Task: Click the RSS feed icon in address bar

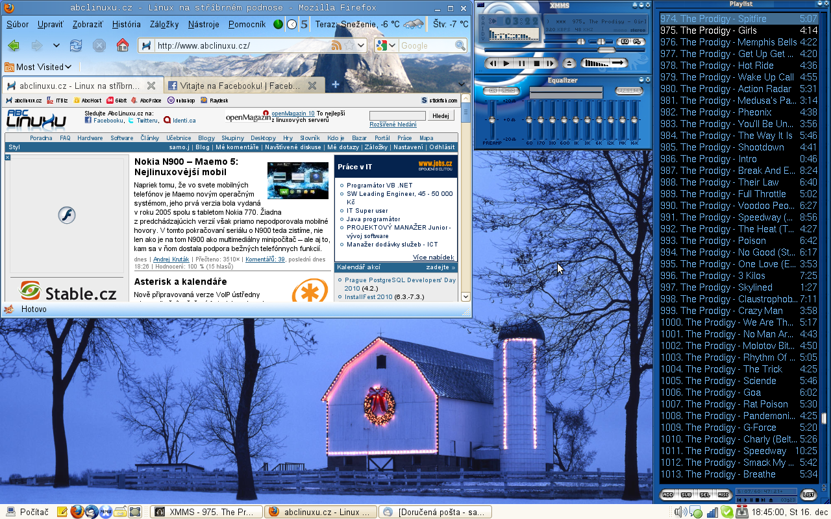Action: pyautogui.click(x=336, y=45)
